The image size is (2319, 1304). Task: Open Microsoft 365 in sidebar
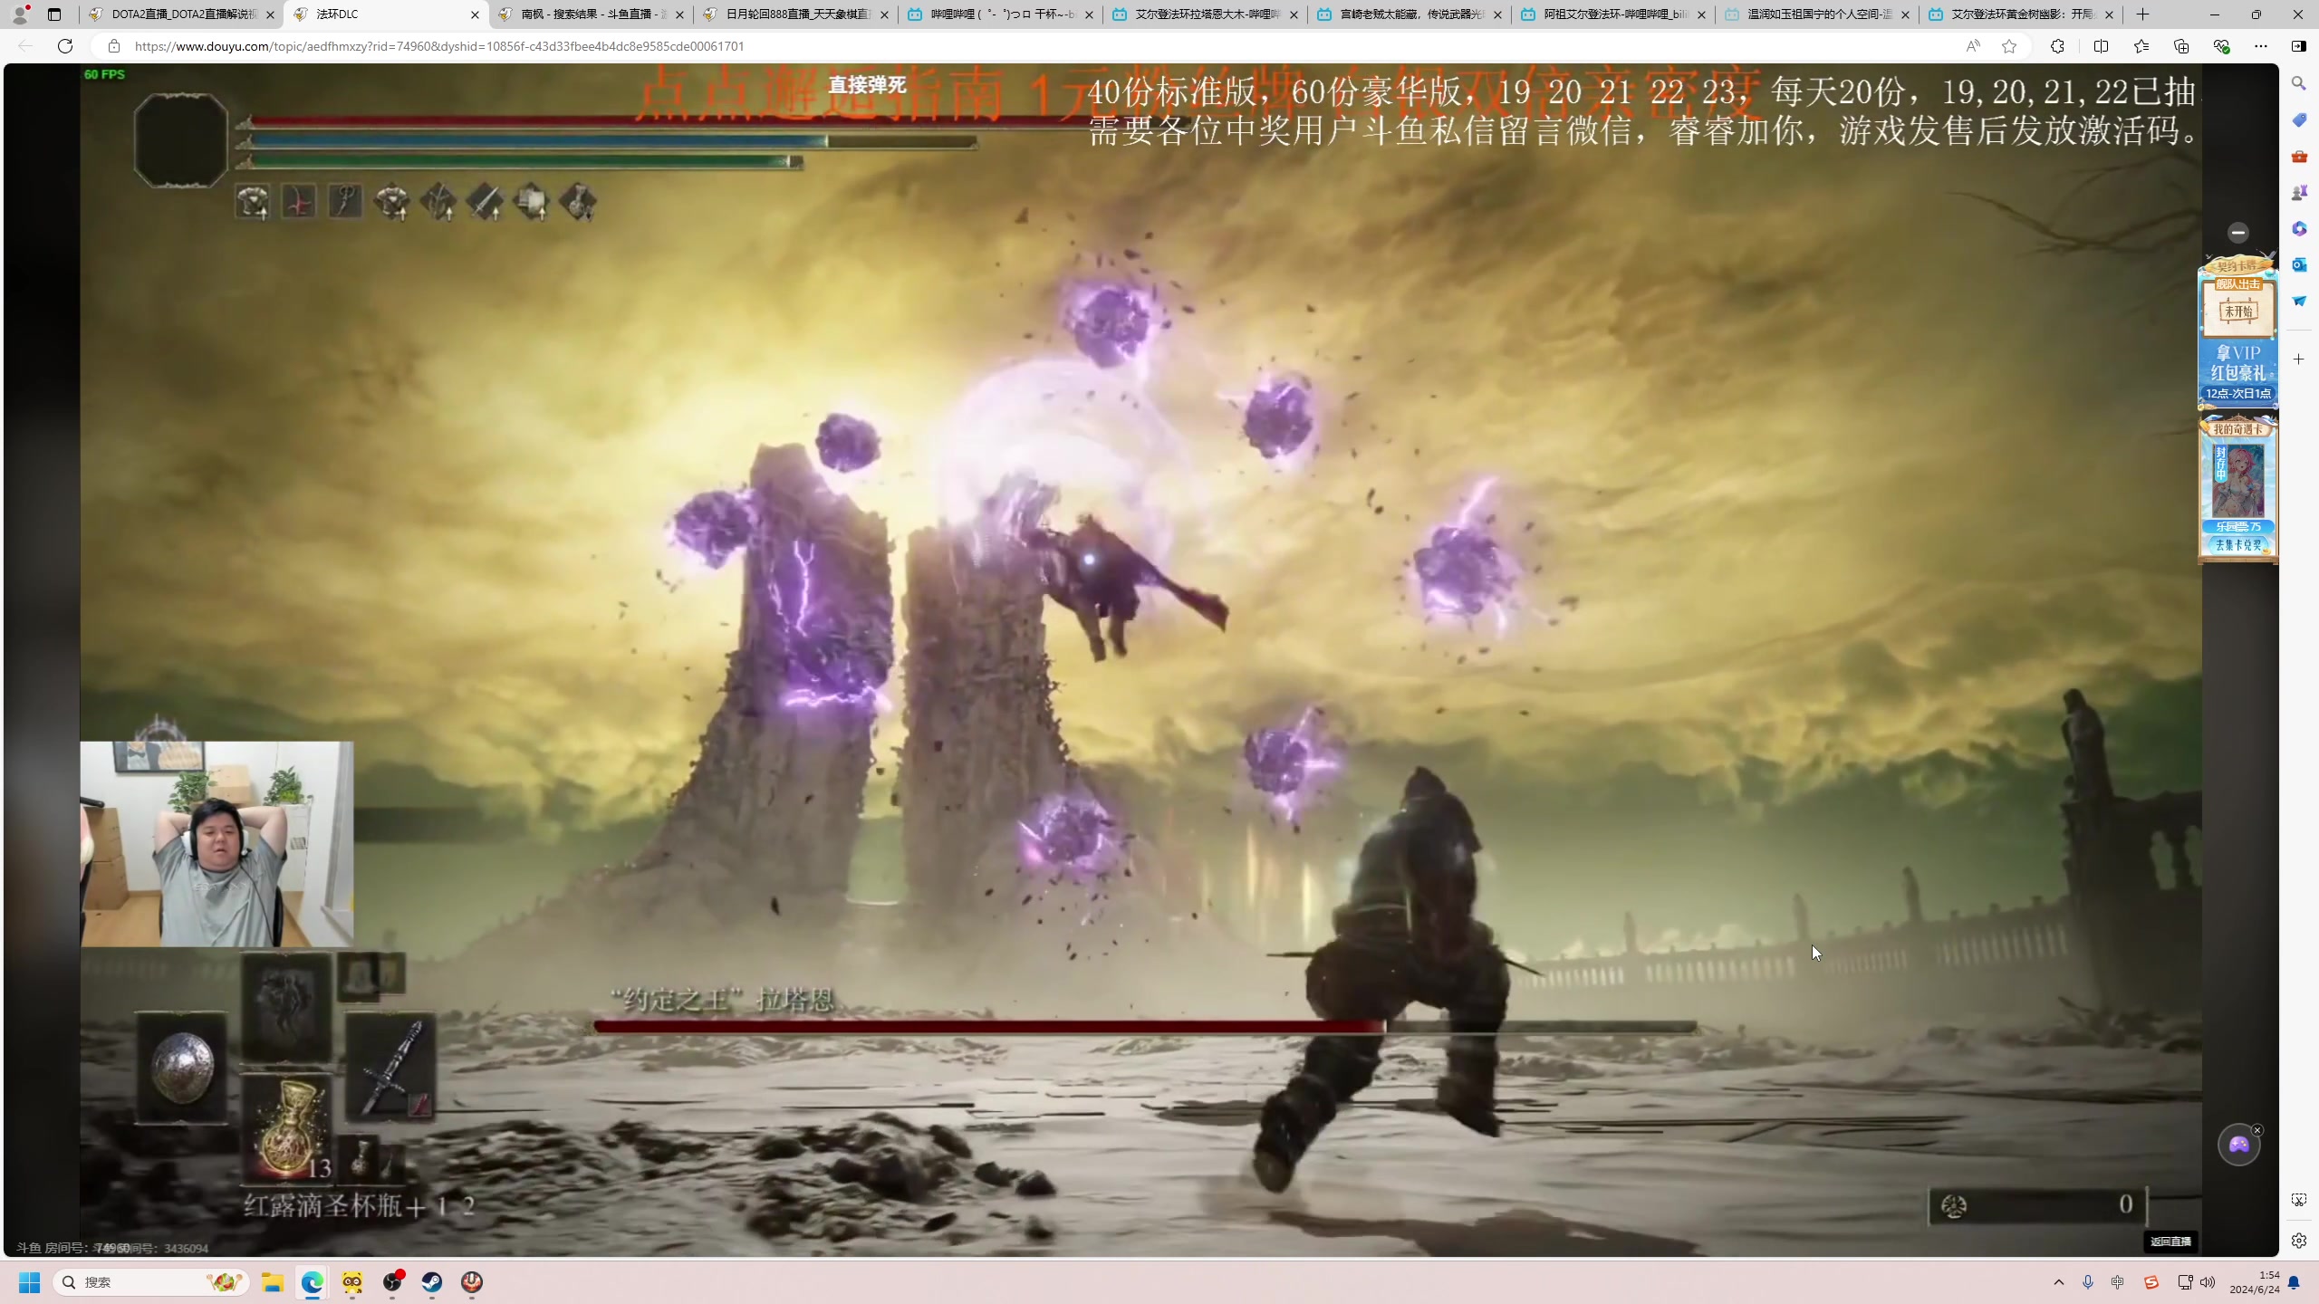click(2299, 228)
